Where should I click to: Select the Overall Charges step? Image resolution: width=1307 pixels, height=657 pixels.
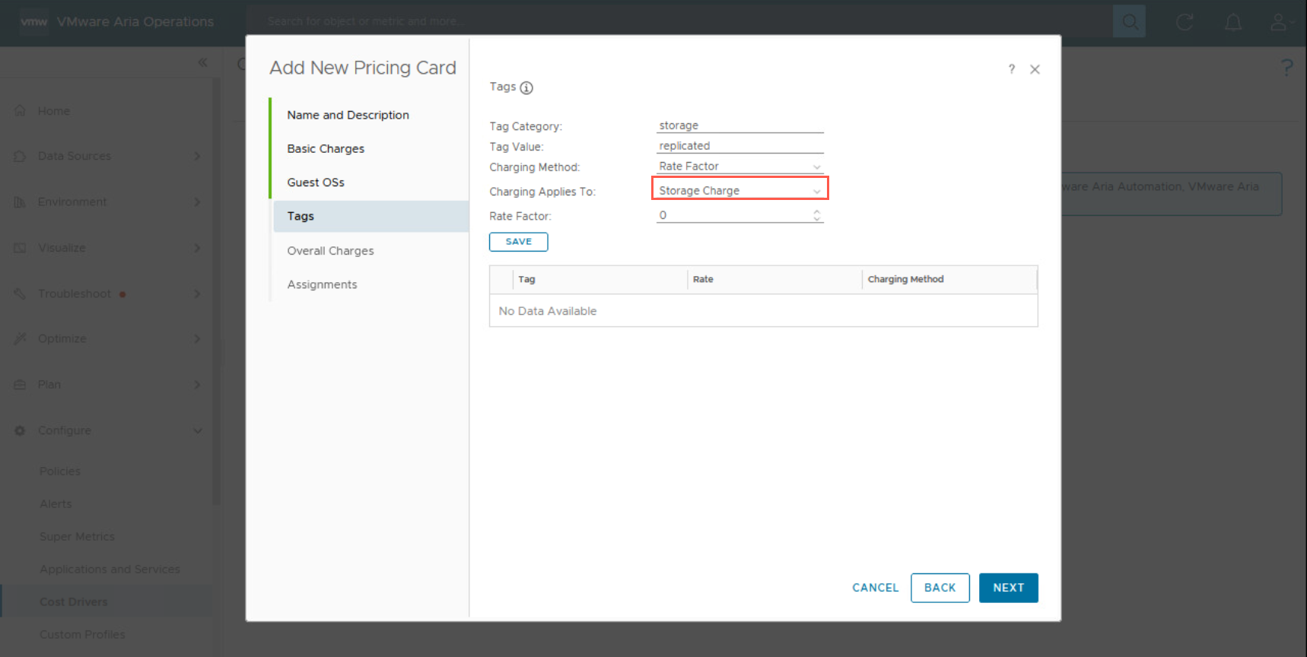[330, 251]
